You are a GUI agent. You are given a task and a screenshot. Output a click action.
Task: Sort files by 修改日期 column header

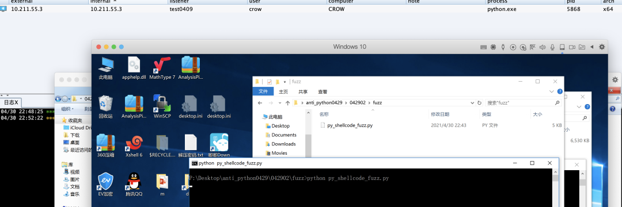click(440, 114)
